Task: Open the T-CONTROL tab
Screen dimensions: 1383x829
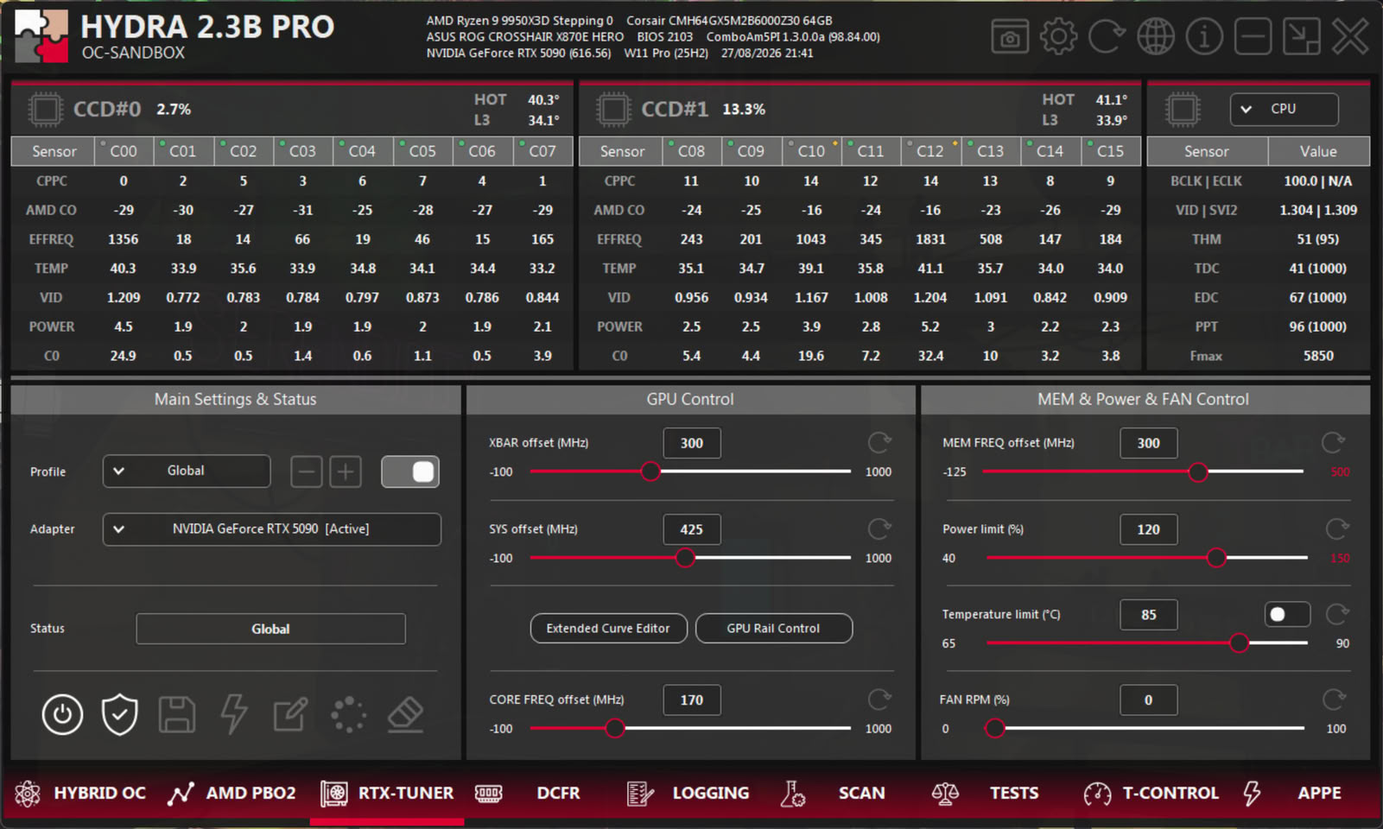Action: click(1151, 794)
